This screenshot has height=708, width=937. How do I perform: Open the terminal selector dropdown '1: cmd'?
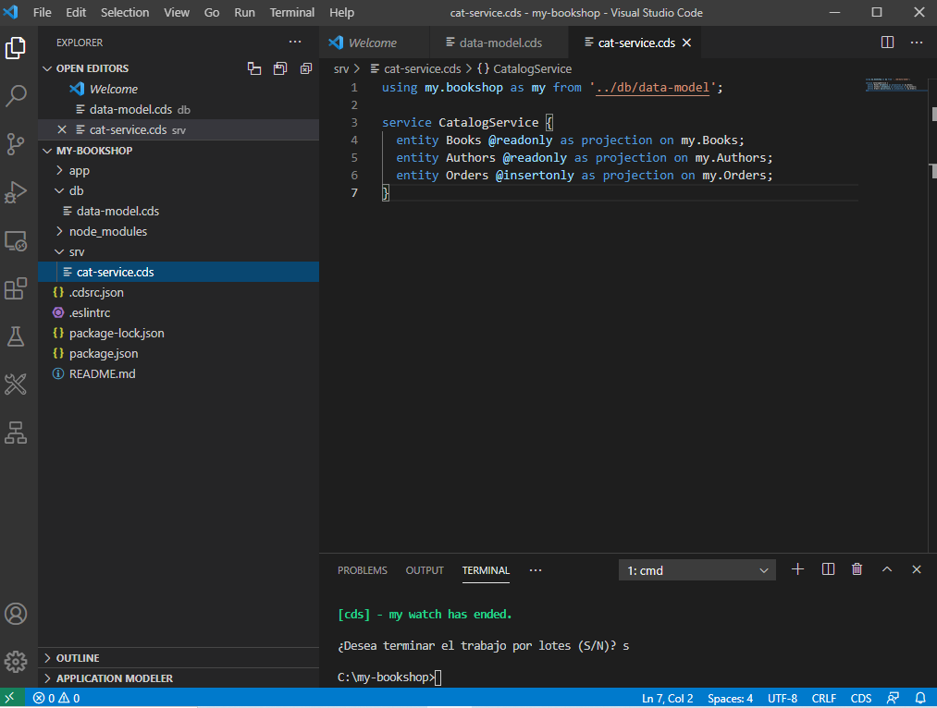click(x=697, y=571)
